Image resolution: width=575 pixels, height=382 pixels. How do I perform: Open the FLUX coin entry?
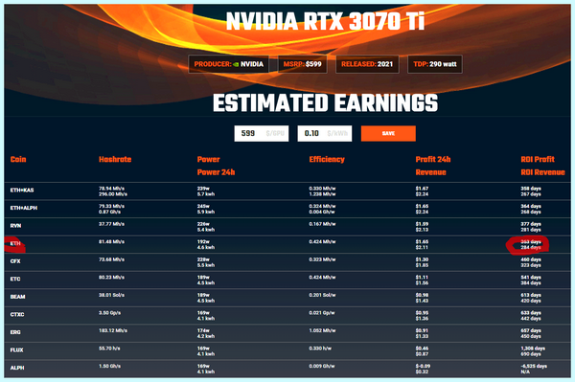[17, 350]
